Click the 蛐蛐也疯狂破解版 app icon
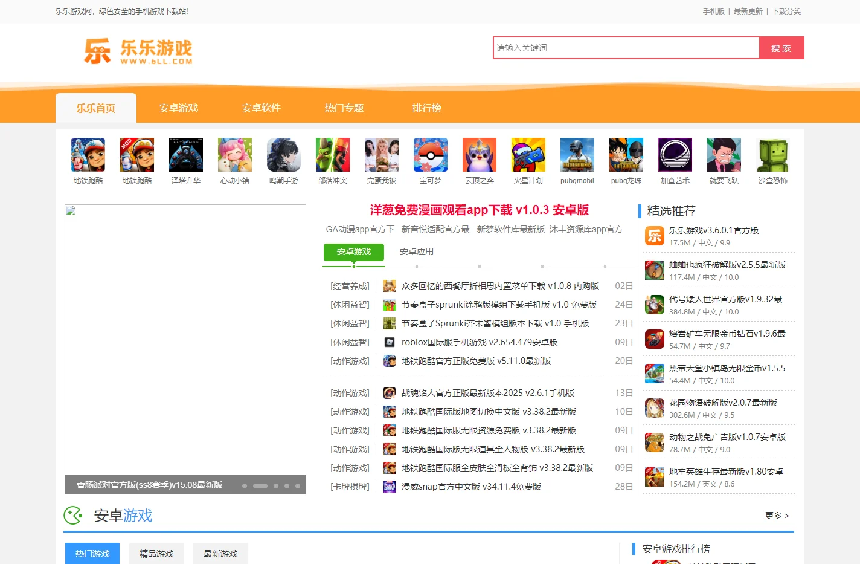 [x=655, y=270]
